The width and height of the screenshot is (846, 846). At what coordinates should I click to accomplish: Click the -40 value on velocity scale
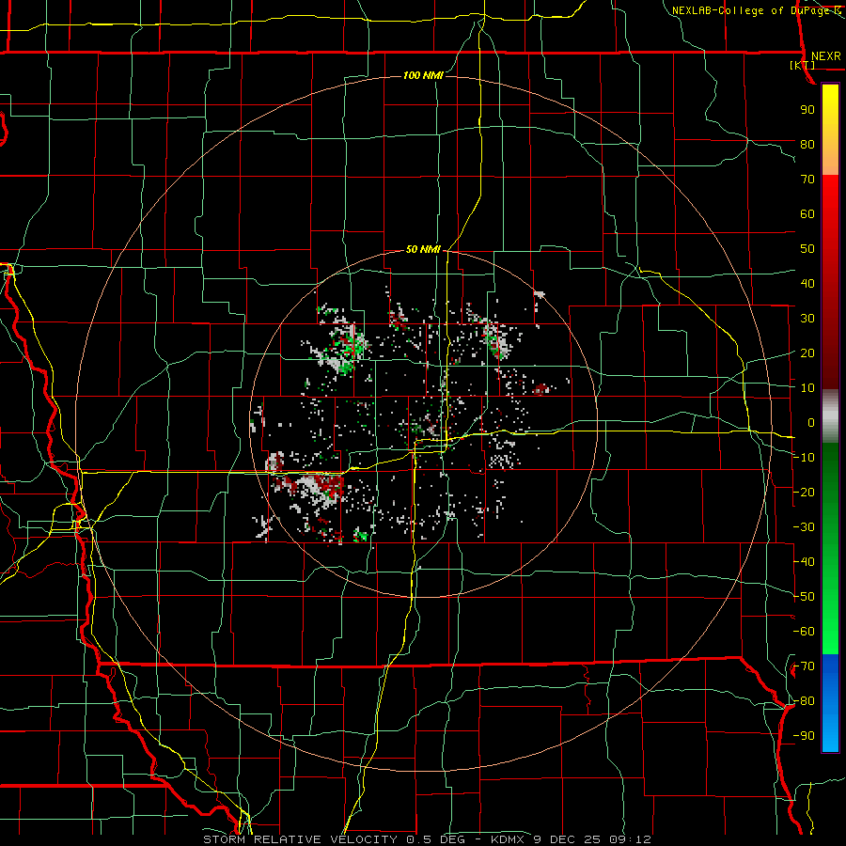click(804, 562)
